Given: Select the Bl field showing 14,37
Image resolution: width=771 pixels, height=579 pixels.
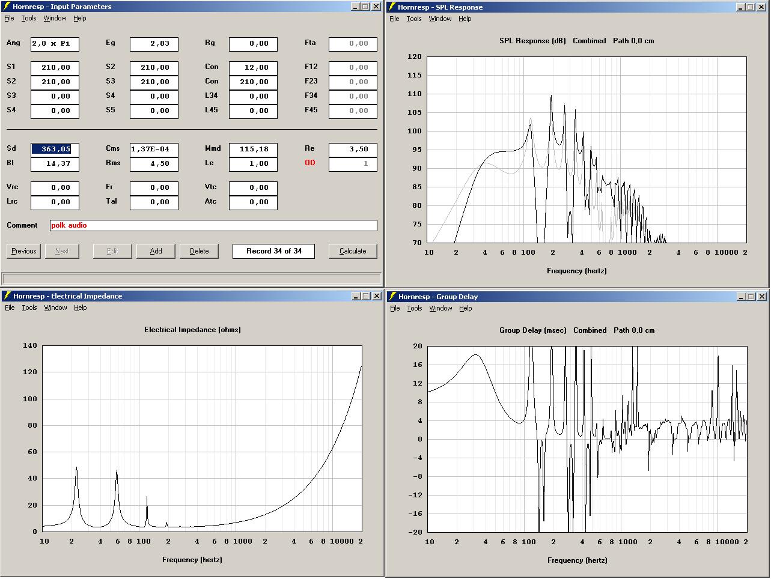Looking at the screenshot, I should pyautogui.click(x=55, y=164).
